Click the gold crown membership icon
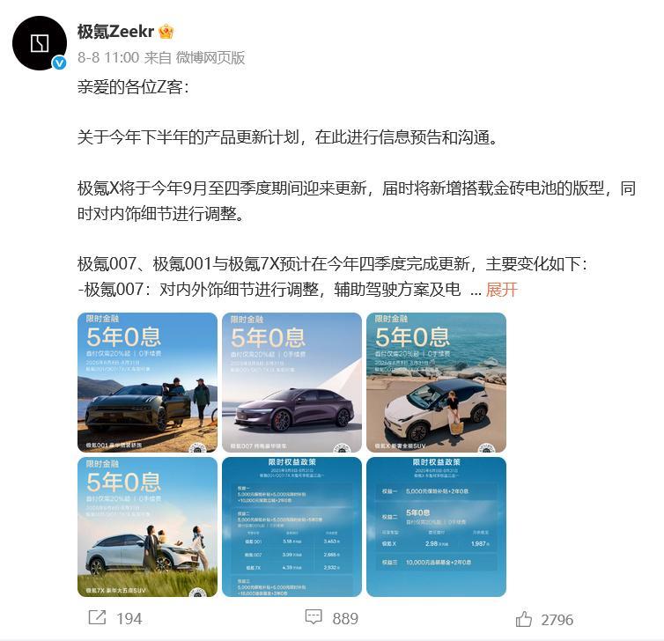Image resolution: width=664 pixels, height=641 pixels. (x=166, y=32)
